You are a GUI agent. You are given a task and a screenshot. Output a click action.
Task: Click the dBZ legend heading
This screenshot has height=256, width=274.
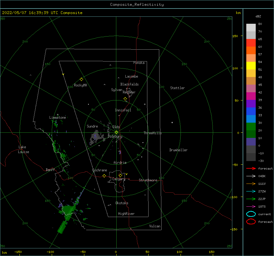(x=258, y=16)
